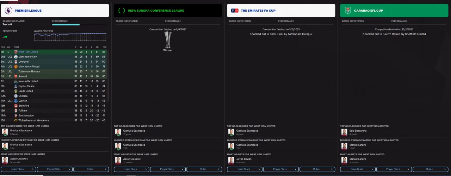Open Manchester City team row link
Screen dimensions: 451x176
click(x=27, y=57)
